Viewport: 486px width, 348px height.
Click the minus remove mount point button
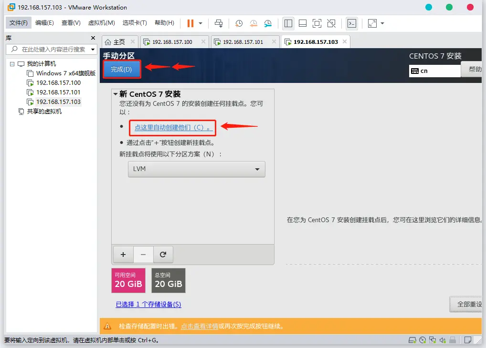(143, 255)
